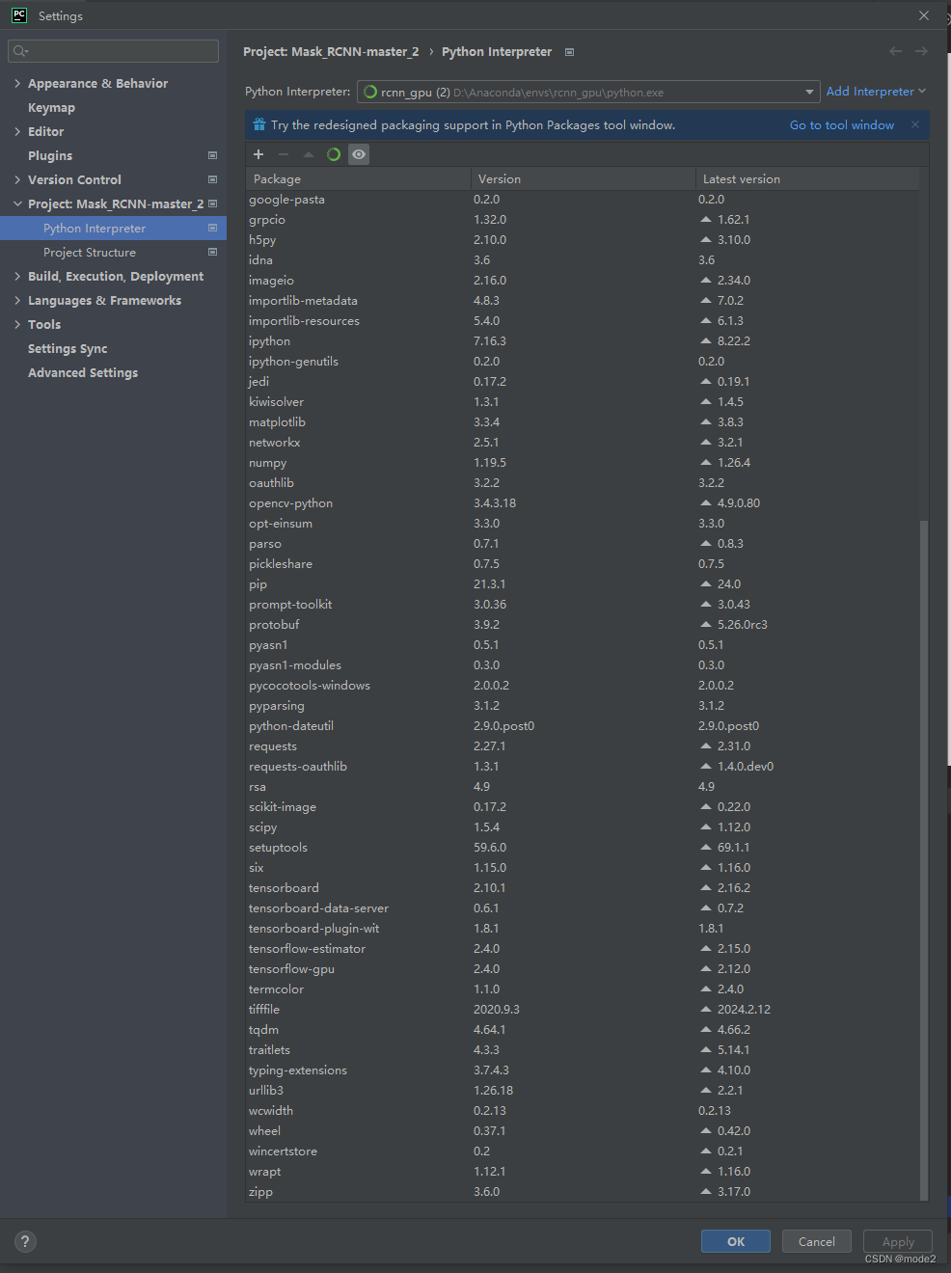Screen dimensions: 951x1273
Task: Click the OK button
Action: click(x=736, y=1241)
